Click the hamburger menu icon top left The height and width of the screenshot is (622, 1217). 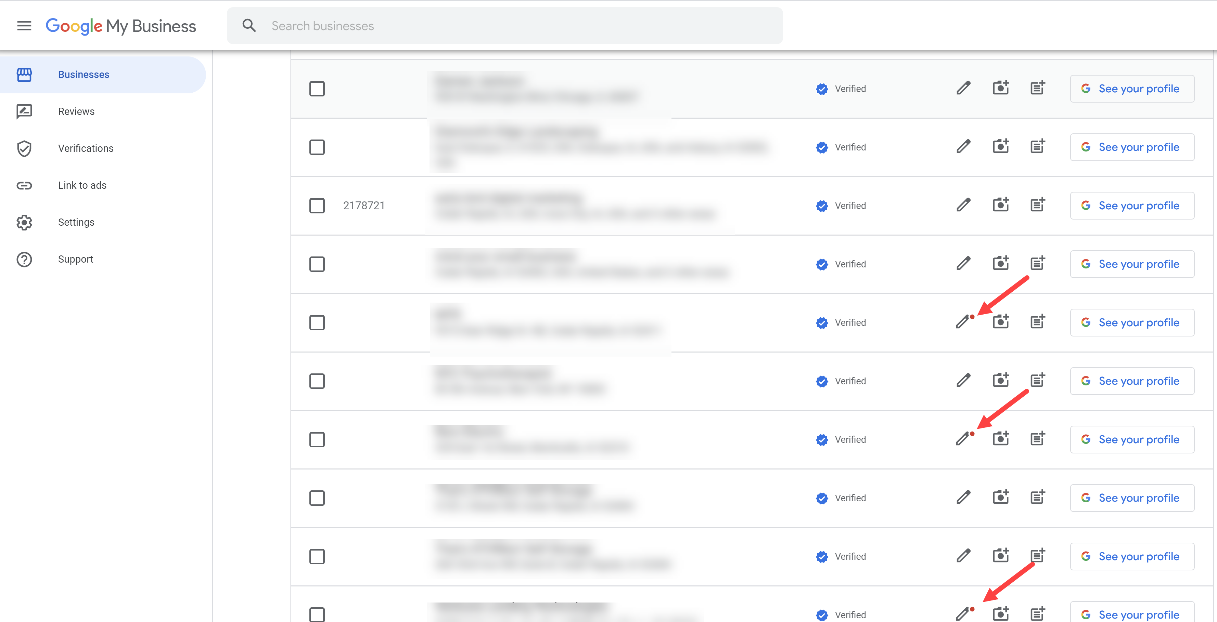click(x=24, y=25)
